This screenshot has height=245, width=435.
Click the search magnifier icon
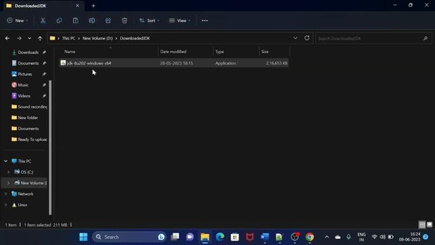coord(425,38)
